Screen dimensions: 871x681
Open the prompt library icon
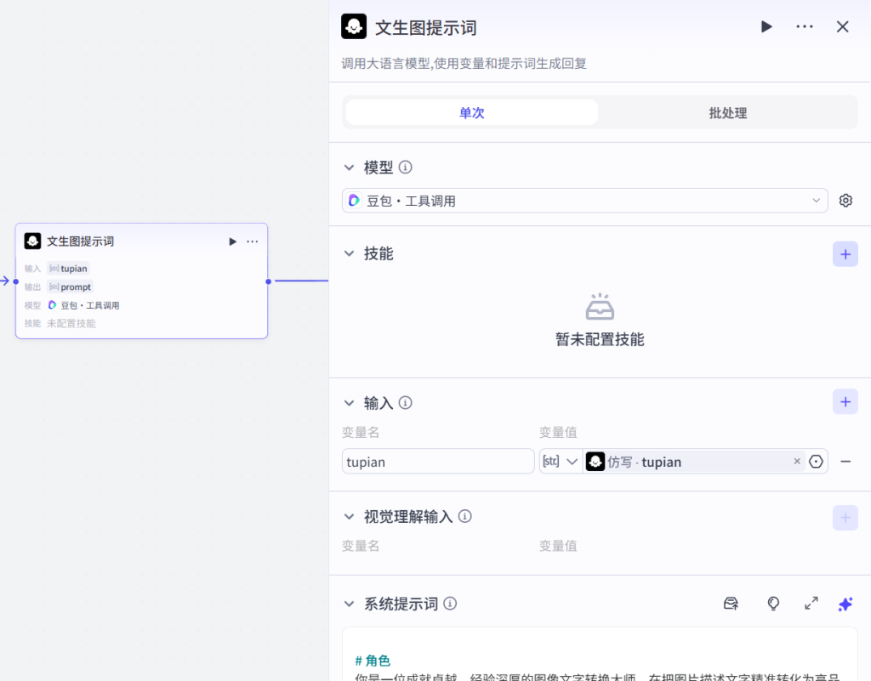coord(731,604)
